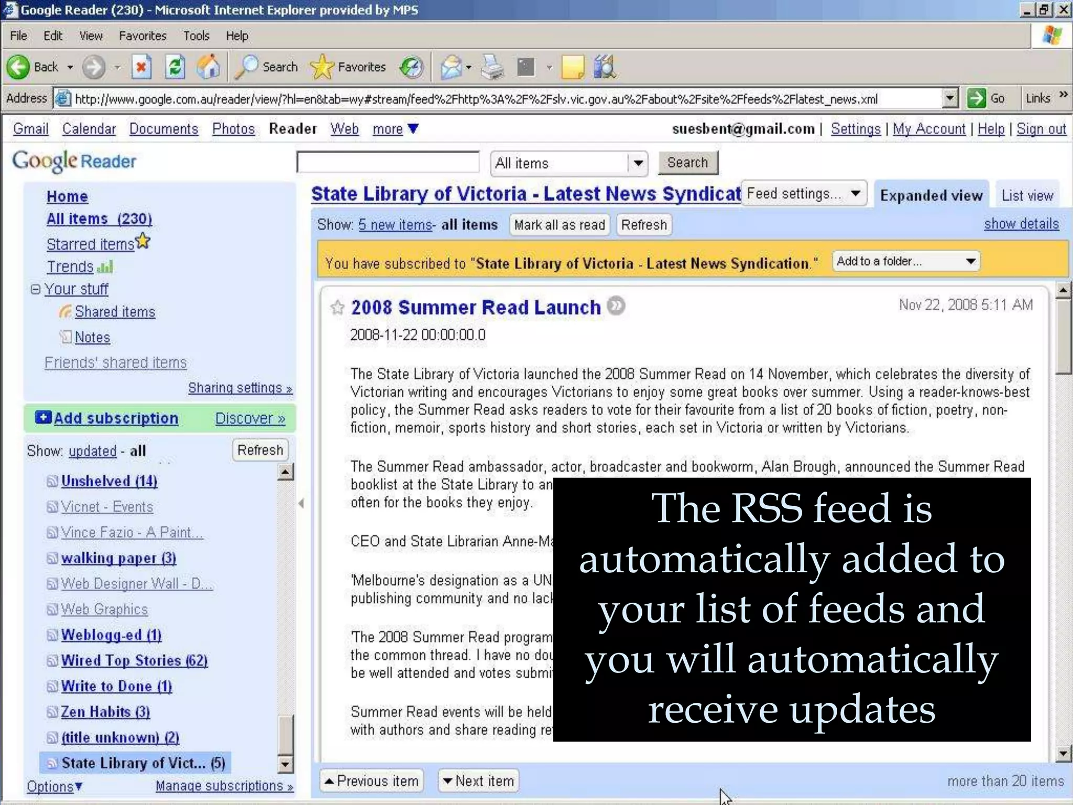Click the Research toolbar icon

click(605, 67)
